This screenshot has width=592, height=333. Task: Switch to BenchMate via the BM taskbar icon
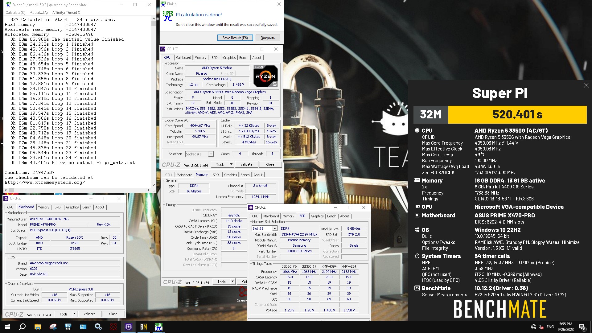(x=144, y=327)
